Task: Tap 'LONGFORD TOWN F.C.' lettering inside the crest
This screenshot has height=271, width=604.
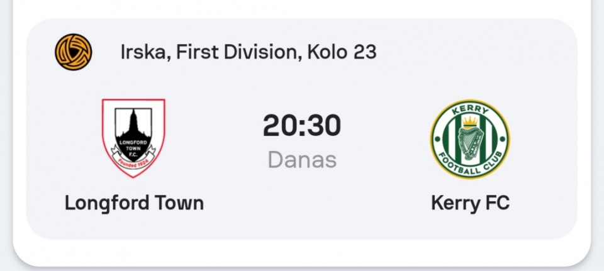Action: click(133, 148)
